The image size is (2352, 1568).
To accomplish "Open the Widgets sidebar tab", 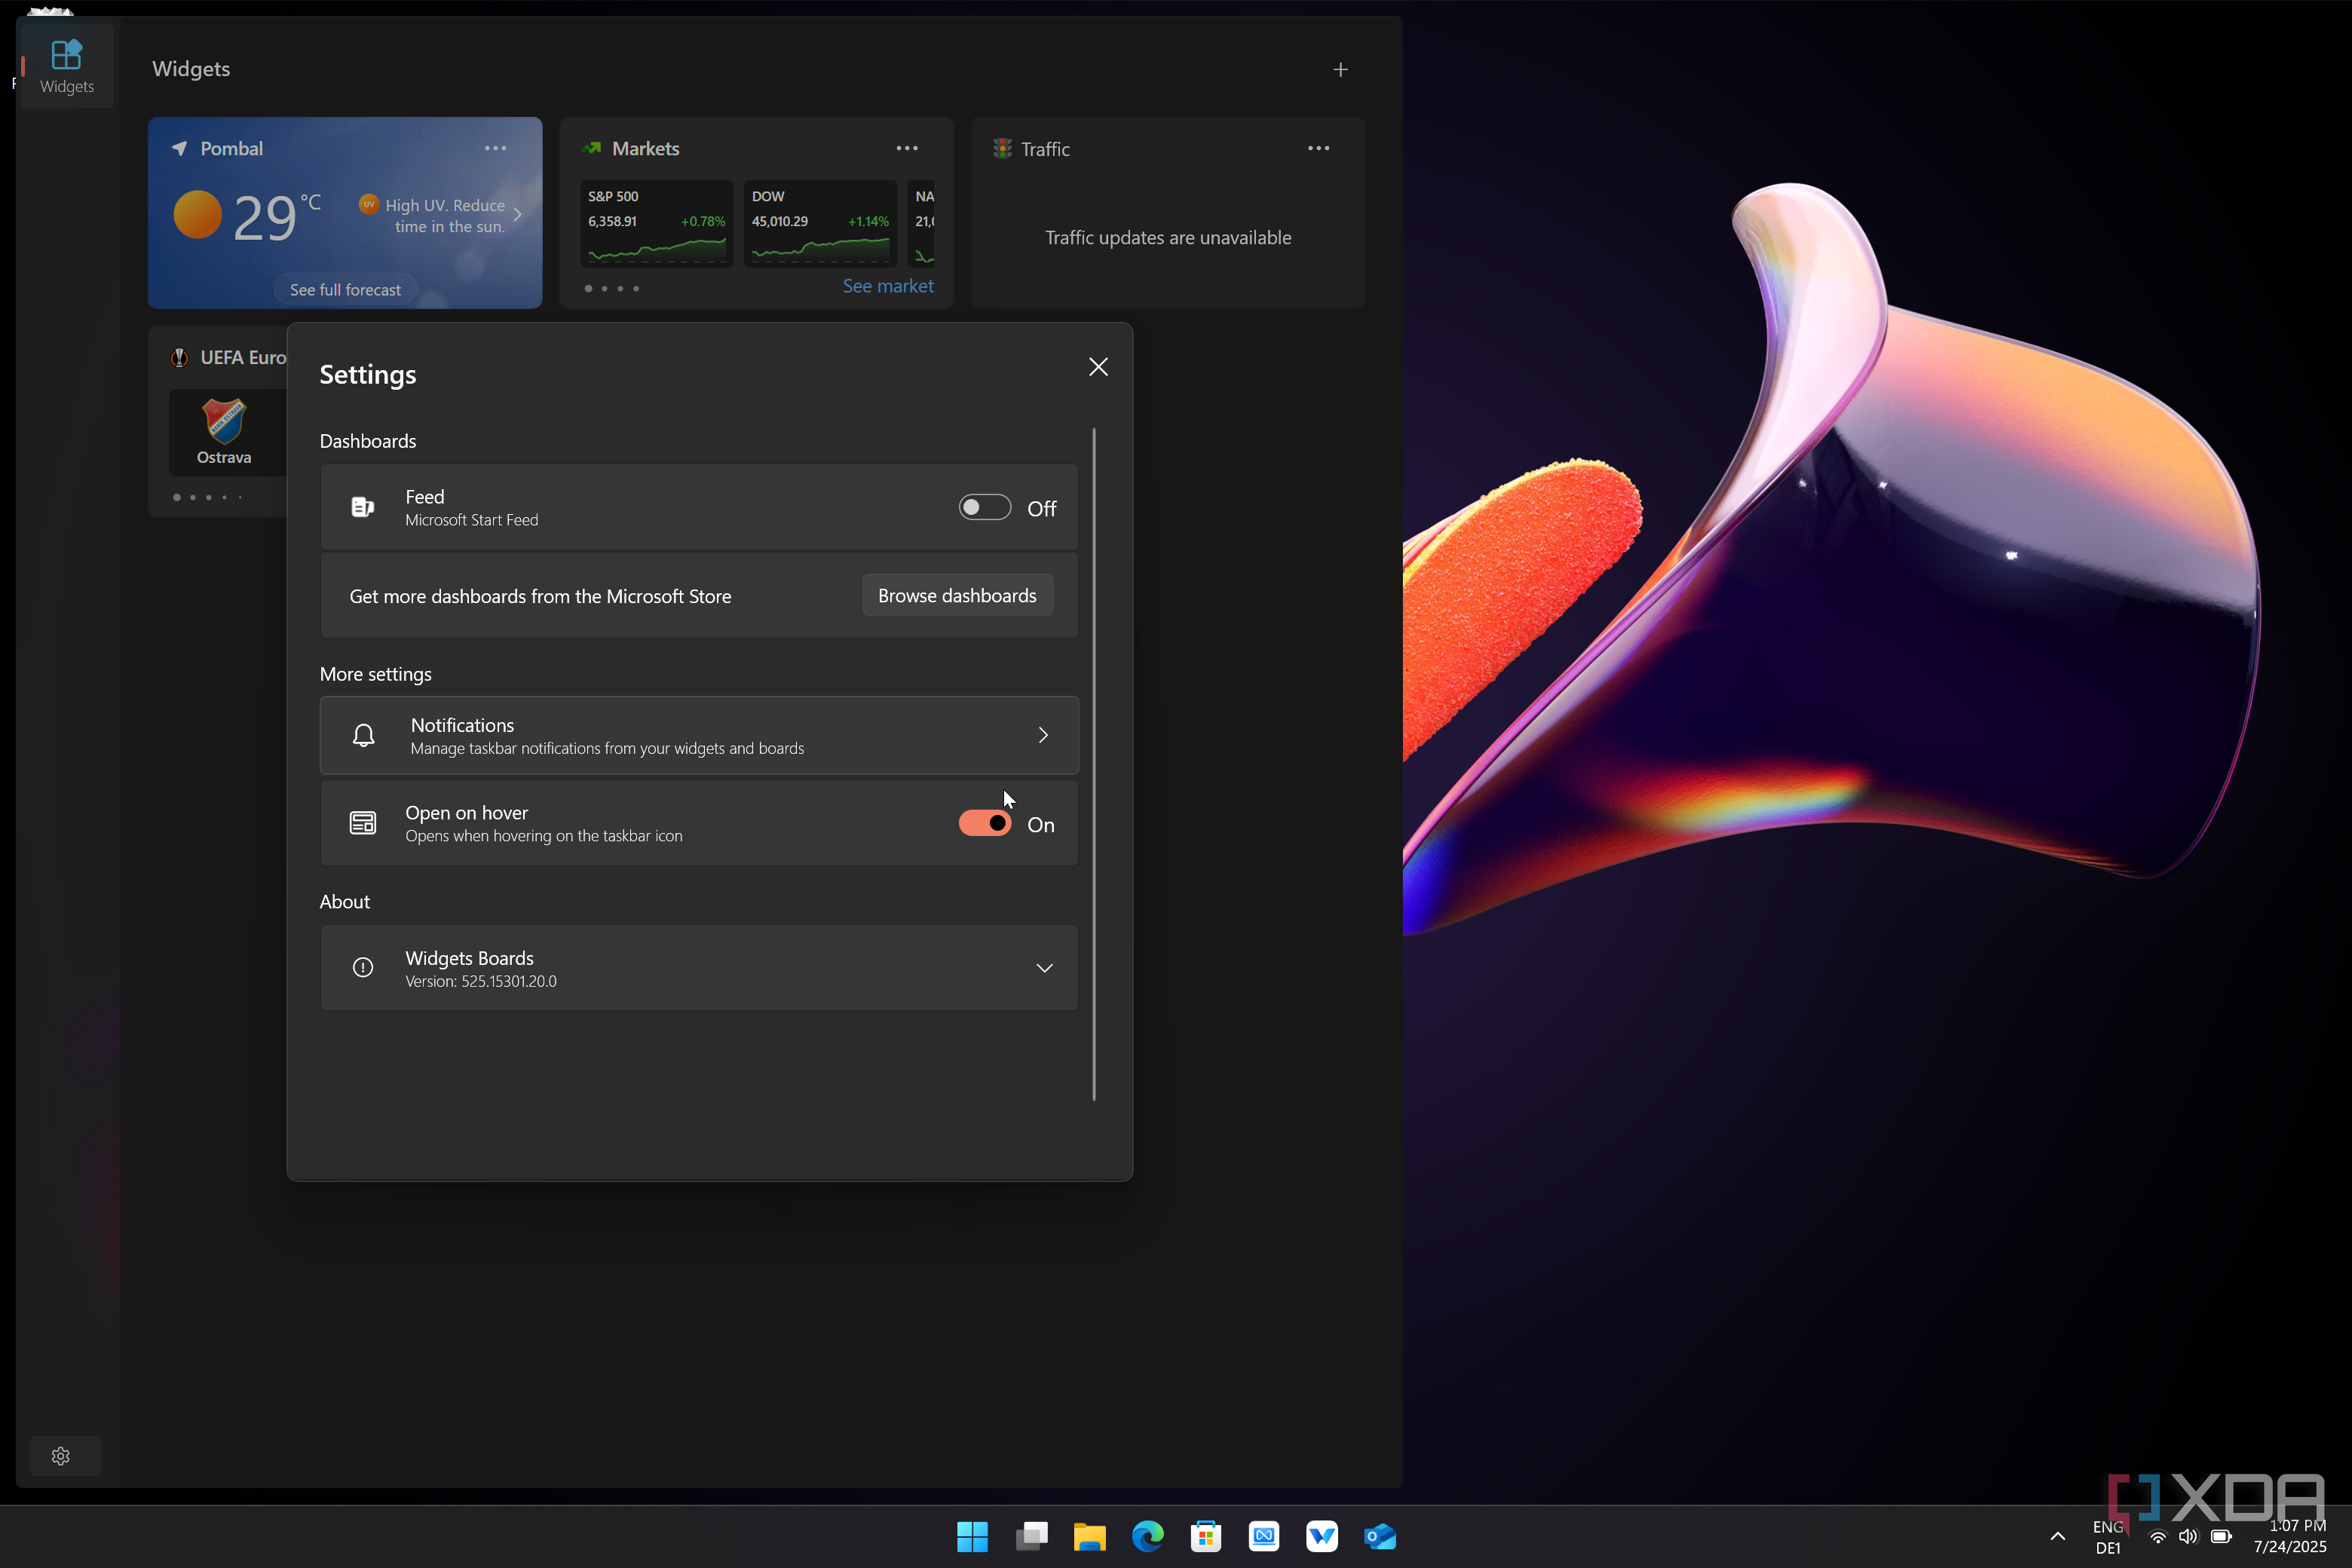I will coord(66,66).
